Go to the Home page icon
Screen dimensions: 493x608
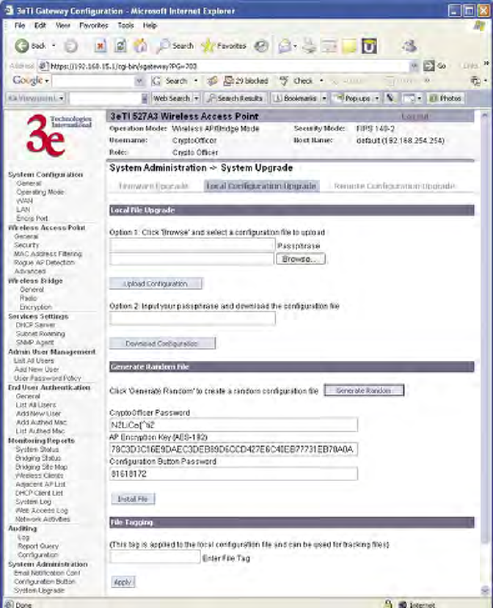pos(140,45)
